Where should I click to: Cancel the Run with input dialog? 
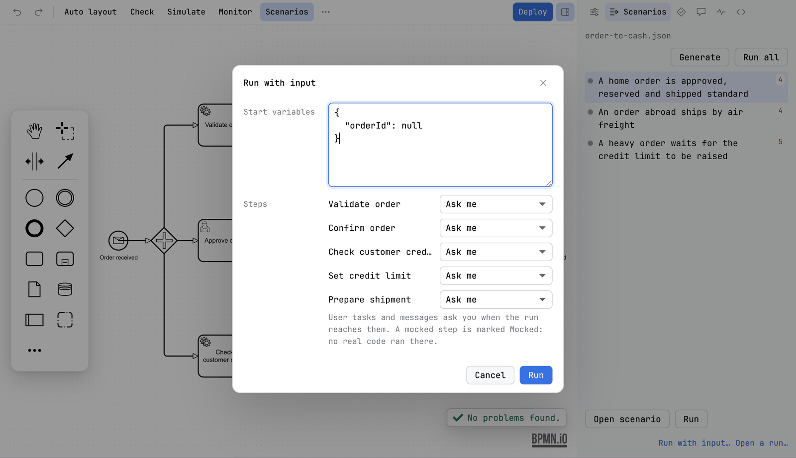point(490,375)
